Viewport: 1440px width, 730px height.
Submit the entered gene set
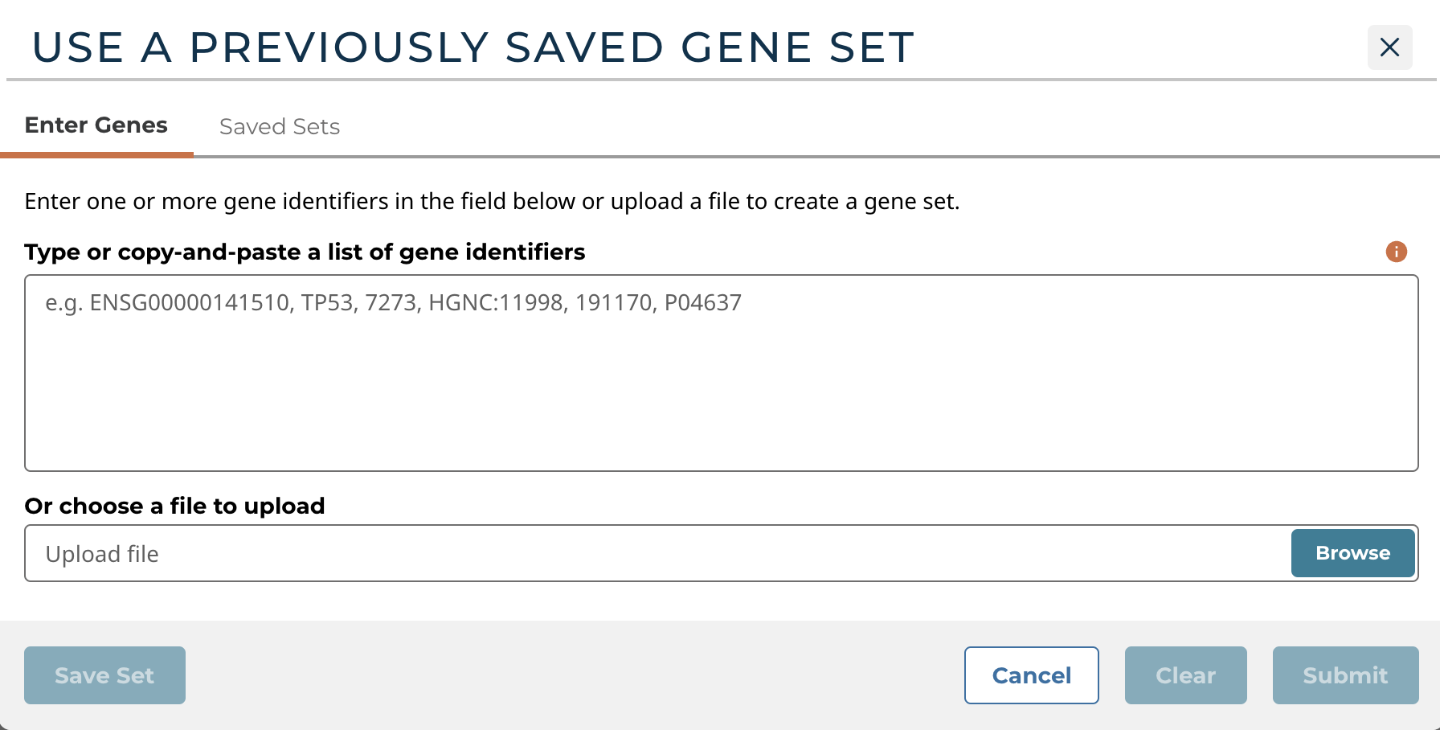point(1345,675)
